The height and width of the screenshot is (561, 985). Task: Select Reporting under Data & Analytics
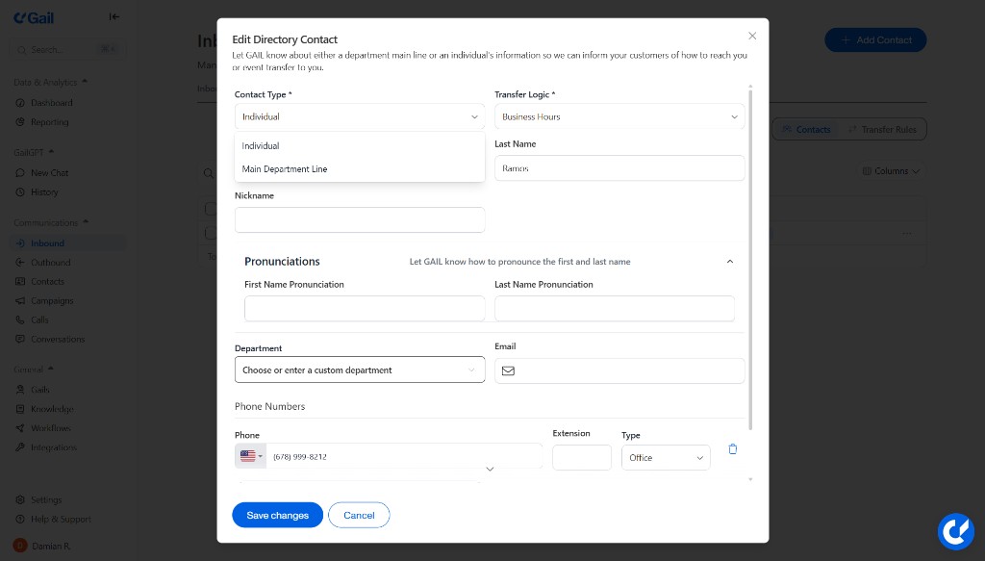tap(42, 122)
